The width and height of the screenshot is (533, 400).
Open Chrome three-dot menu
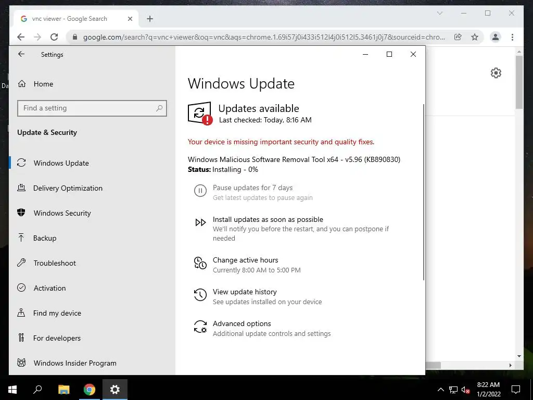(512, 37)
